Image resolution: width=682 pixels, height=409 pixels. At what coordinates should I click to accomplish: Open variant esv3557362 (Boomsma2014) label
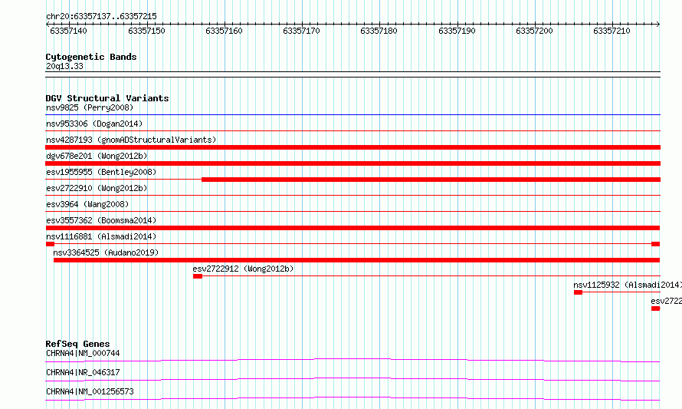click(x=101, y=220)
